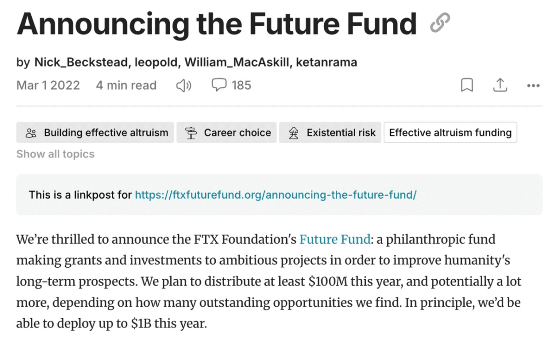The image size is (552, 337).
Task: Choose the Existential risk topic tag
Action: [330, 133]
